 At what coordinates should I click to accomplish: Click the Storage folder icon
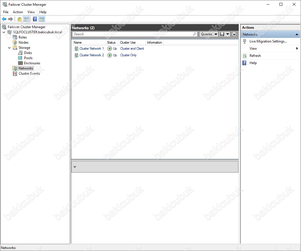(x=15, y=47)
